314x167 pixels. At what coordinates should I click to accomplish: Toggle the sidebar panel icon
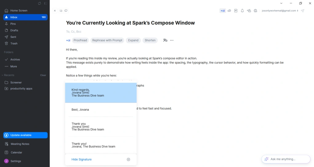[46, 3]
